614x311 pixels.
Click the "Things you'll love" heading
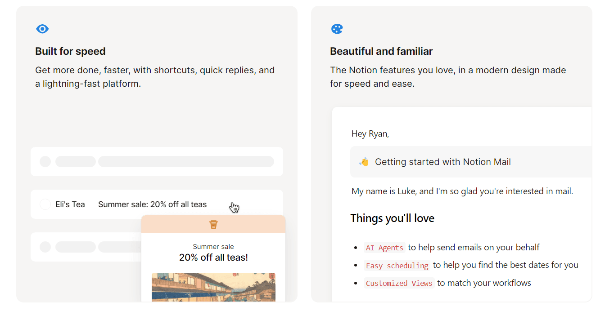pos(392,218)
